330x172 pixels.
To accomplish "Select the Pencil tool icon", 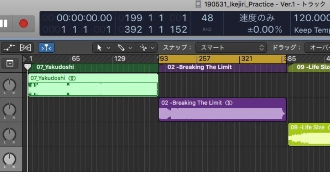I will (121, 47).
